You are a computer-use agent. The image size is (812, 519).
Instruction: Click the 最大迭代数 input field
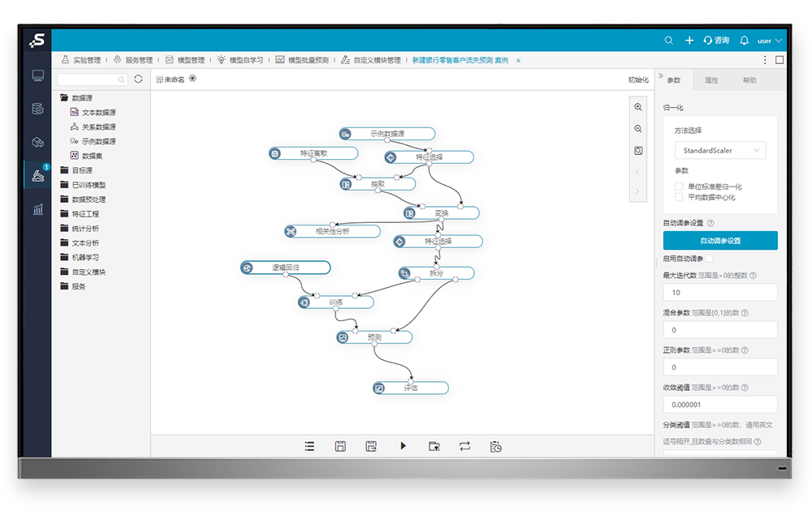click(719, 292)
